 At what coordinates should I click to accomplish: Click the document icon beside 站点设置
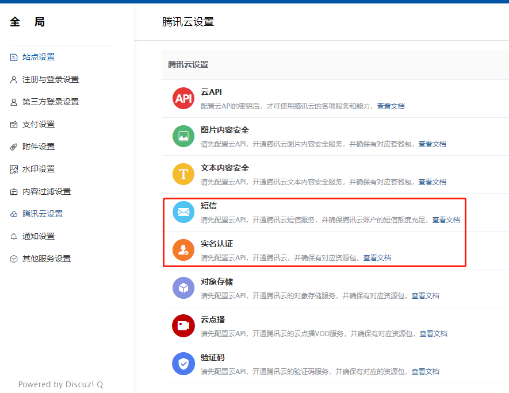tap(14, 57)
